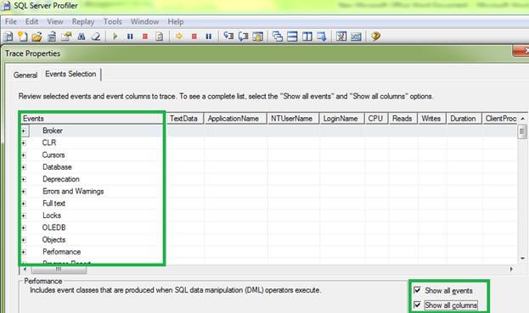Click the New Trace toolbar icon
The image size is (529, 313).
[8, 36]
